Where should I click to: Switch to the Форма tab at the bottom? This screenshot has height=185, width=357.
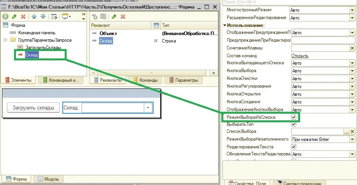pyautogui.click(x=16, y=179)
